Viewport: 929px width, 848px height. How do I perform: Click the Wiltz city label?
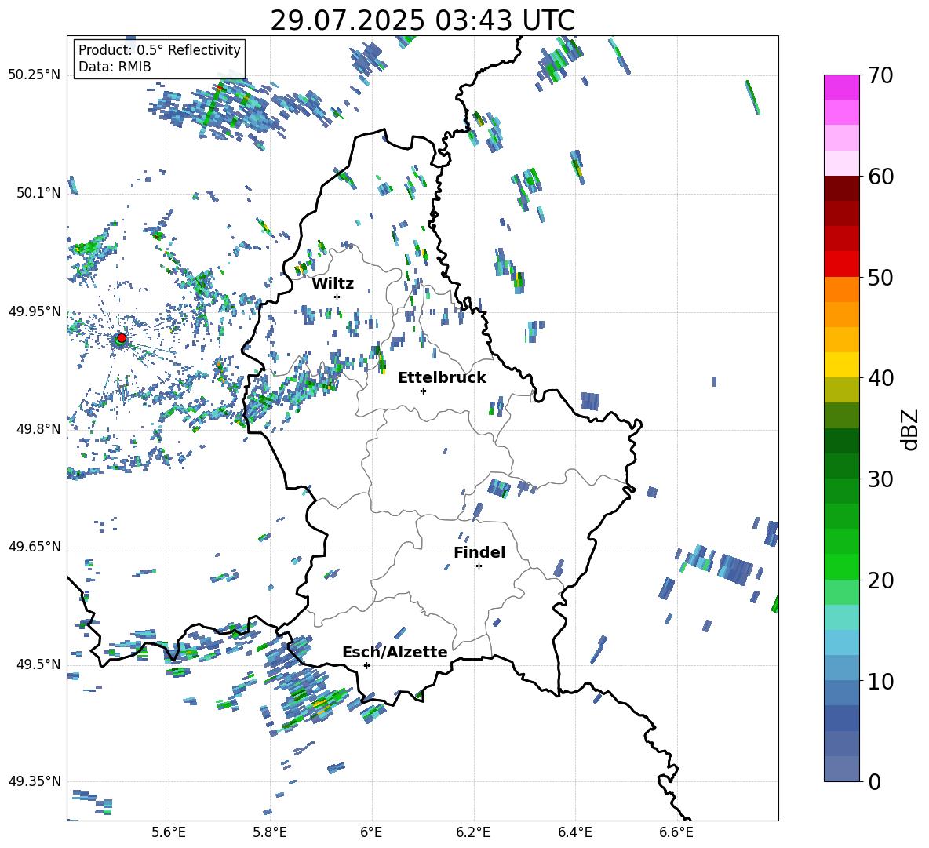point(333,284)
